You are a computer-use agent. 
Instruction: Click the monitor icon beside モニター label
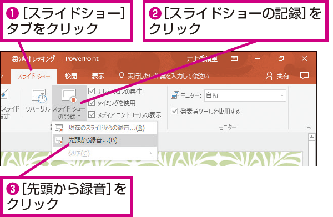tap(175, 95)
